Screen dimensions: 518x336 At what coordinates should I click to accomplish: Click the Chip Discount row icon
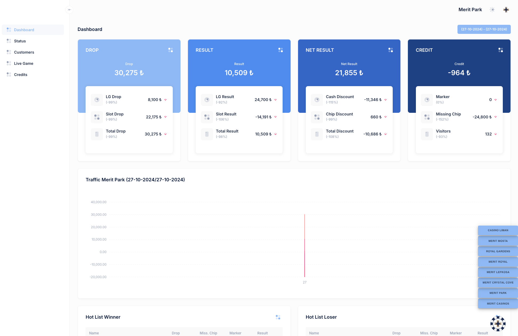click(317, 117)
